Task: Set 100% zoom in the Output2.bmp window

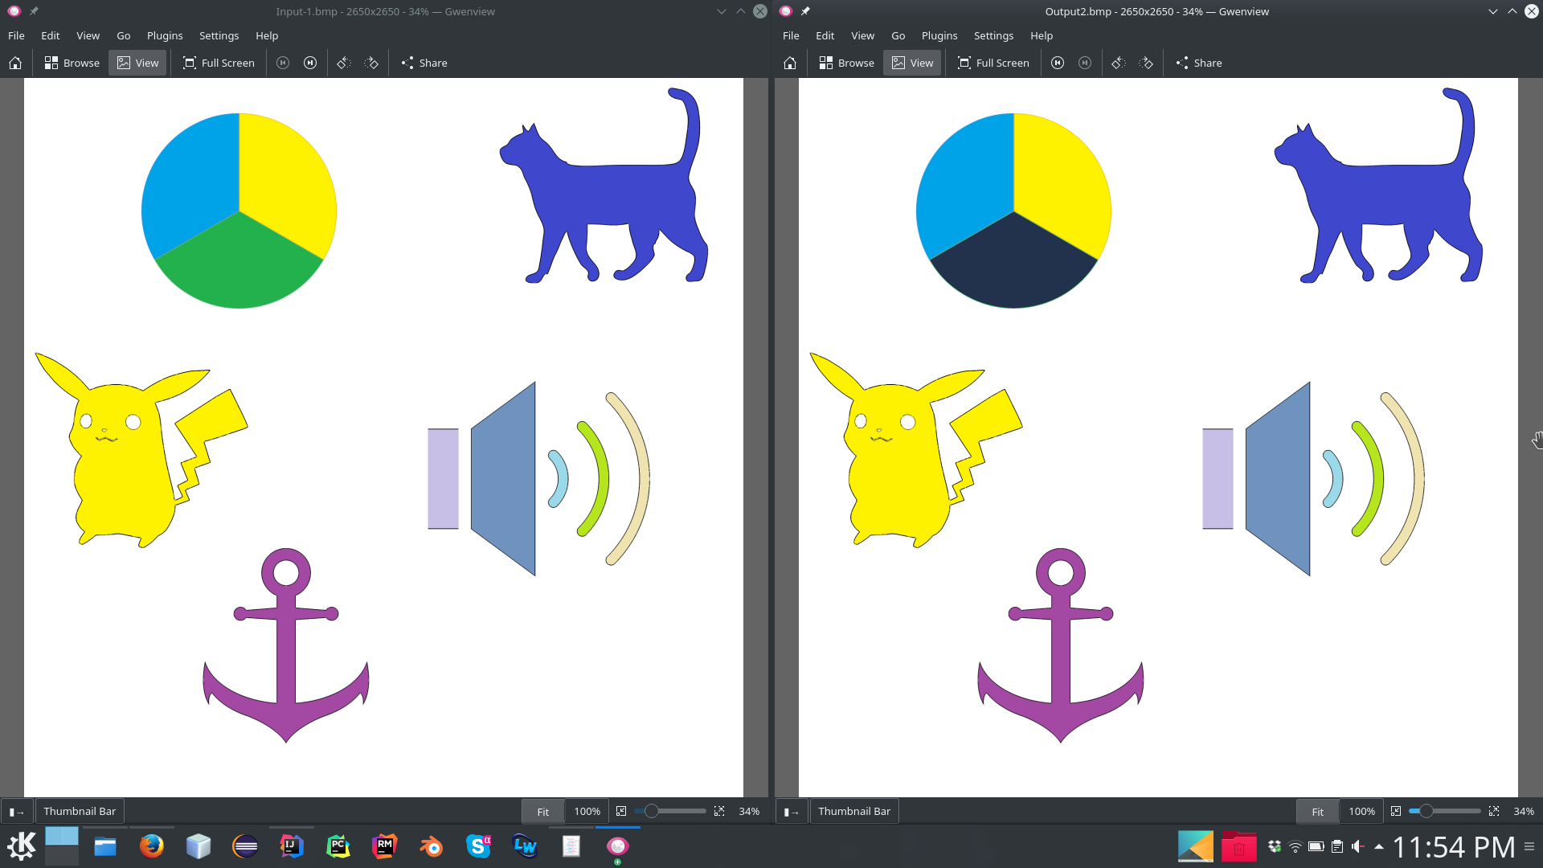Action: tap(1361, 812)
